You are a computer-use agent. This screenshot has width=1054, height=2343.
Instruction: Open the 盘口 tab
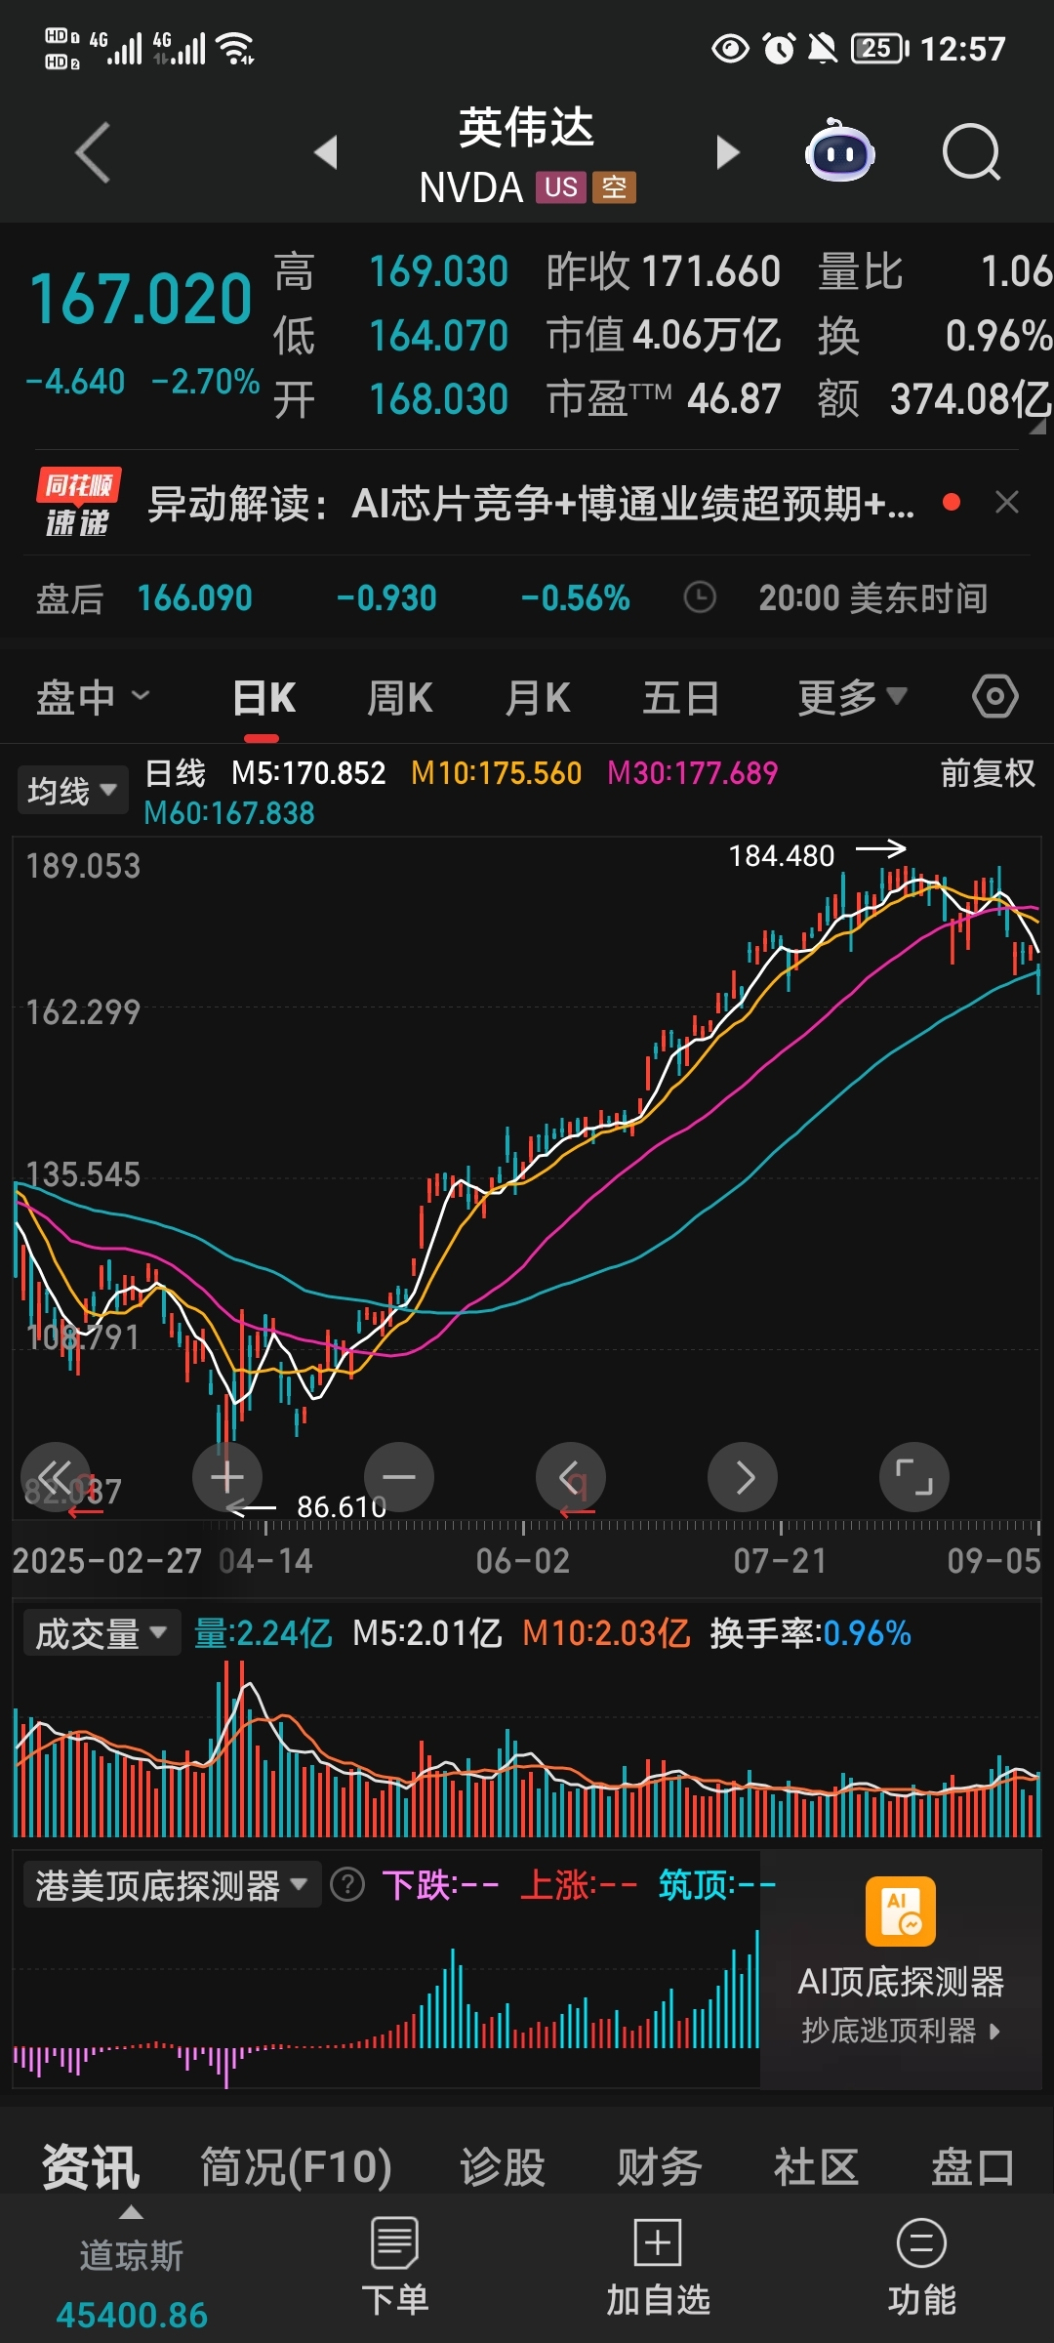[972, 2166]
